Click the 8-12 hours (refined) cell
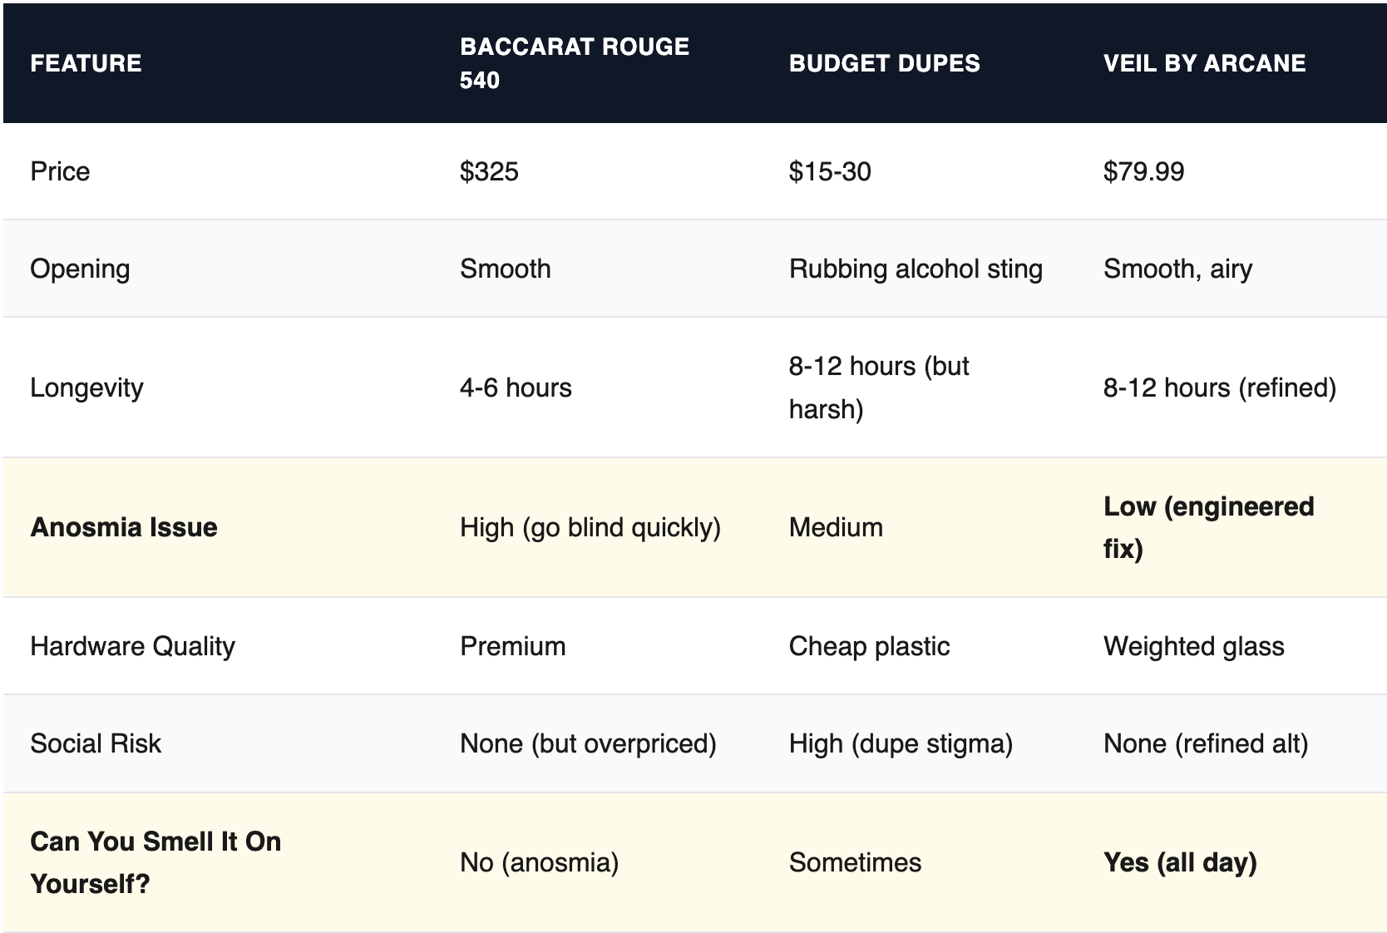 (1219, 388)
